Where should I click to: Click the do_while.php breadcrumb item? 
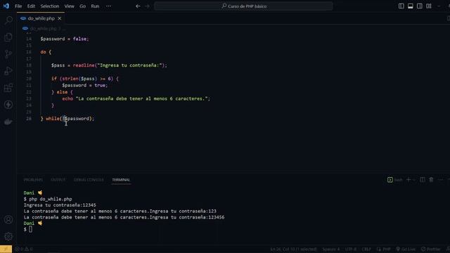click(44, 28)
